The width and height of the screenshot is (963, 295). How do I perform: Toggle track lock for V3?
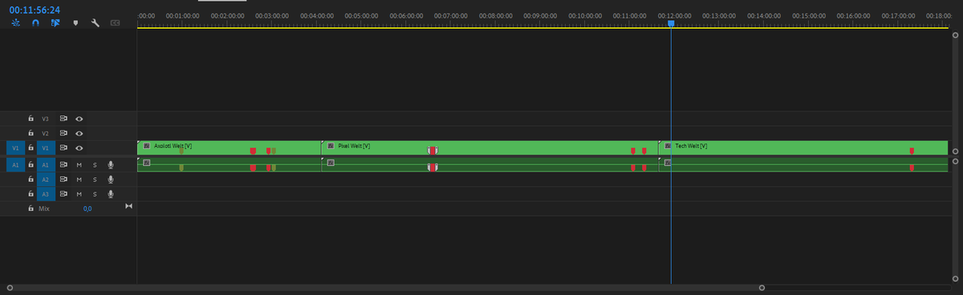point(30,118)
